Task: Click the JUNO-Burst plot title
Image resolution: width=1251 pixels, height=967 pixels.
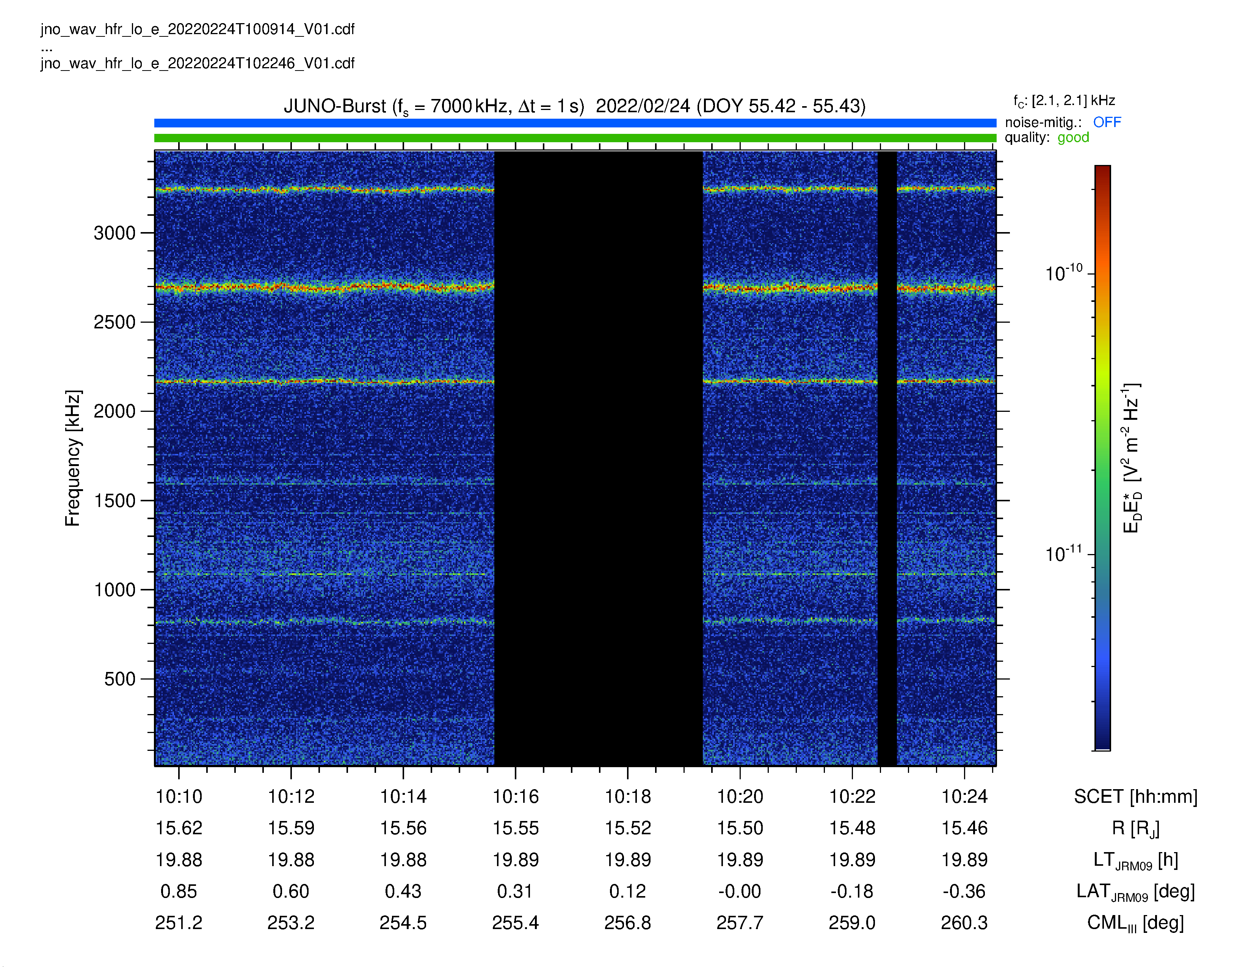Action: pyautogui.click(x=575, y=107)
